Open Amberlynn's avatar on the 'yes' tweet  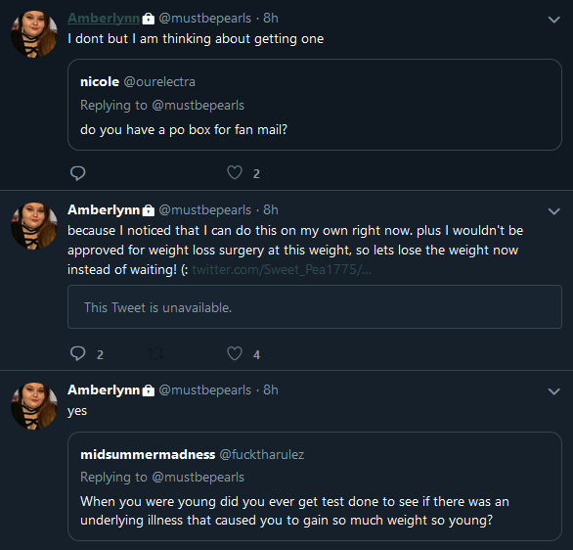pos(34,406)
